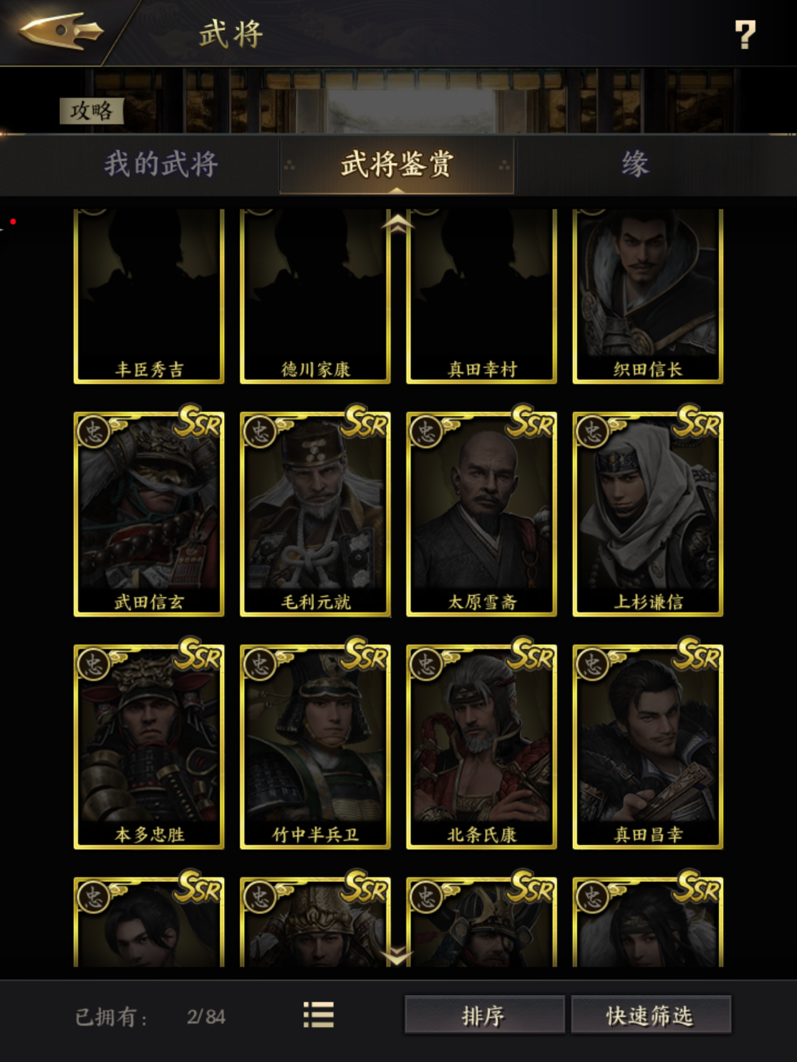Switch to the 缘 tab
The width and height of the screenshot is (797, 1062).
pos(635,164)
